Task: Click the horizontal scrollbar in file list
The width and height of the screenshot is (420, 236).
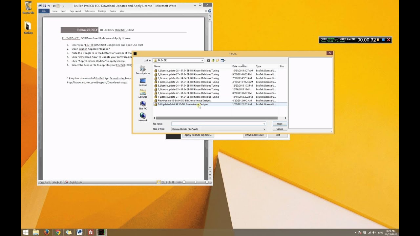Action: pyautogui.click(x=217, y=118)
